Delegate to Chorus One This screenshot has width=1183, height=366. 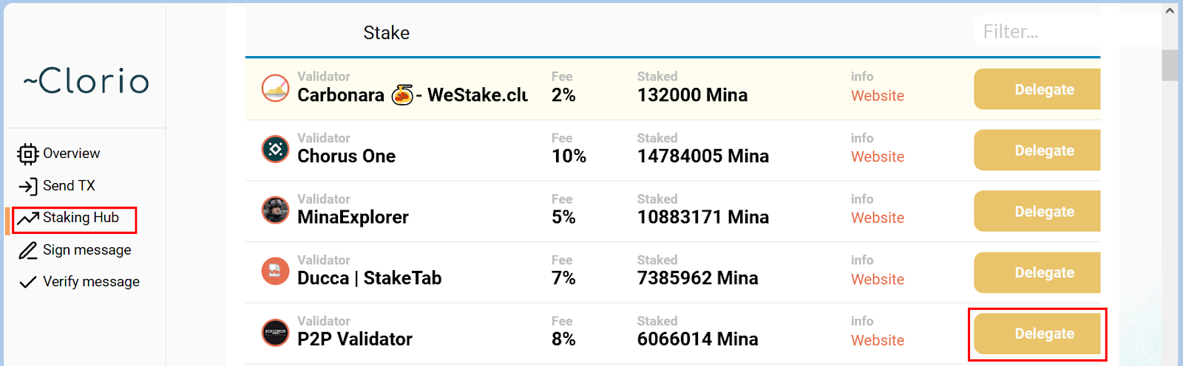(1037, 151)
